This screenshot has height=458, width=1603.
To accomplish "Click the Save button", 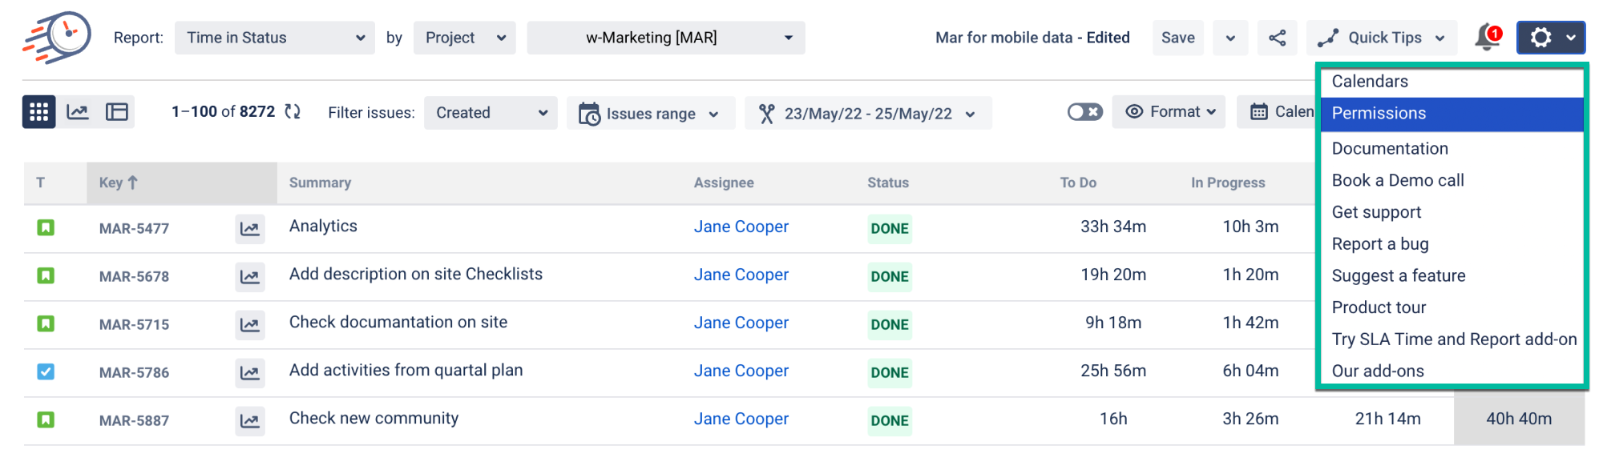I will pyautogui.click(x=1177, y=38).
